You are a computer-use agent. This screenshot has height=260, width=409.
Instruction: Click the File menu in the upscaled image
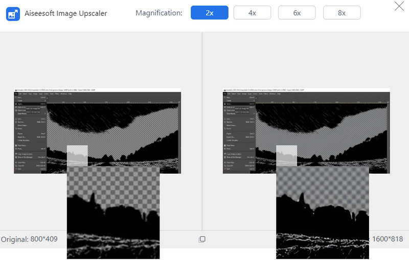pos(225,94)
